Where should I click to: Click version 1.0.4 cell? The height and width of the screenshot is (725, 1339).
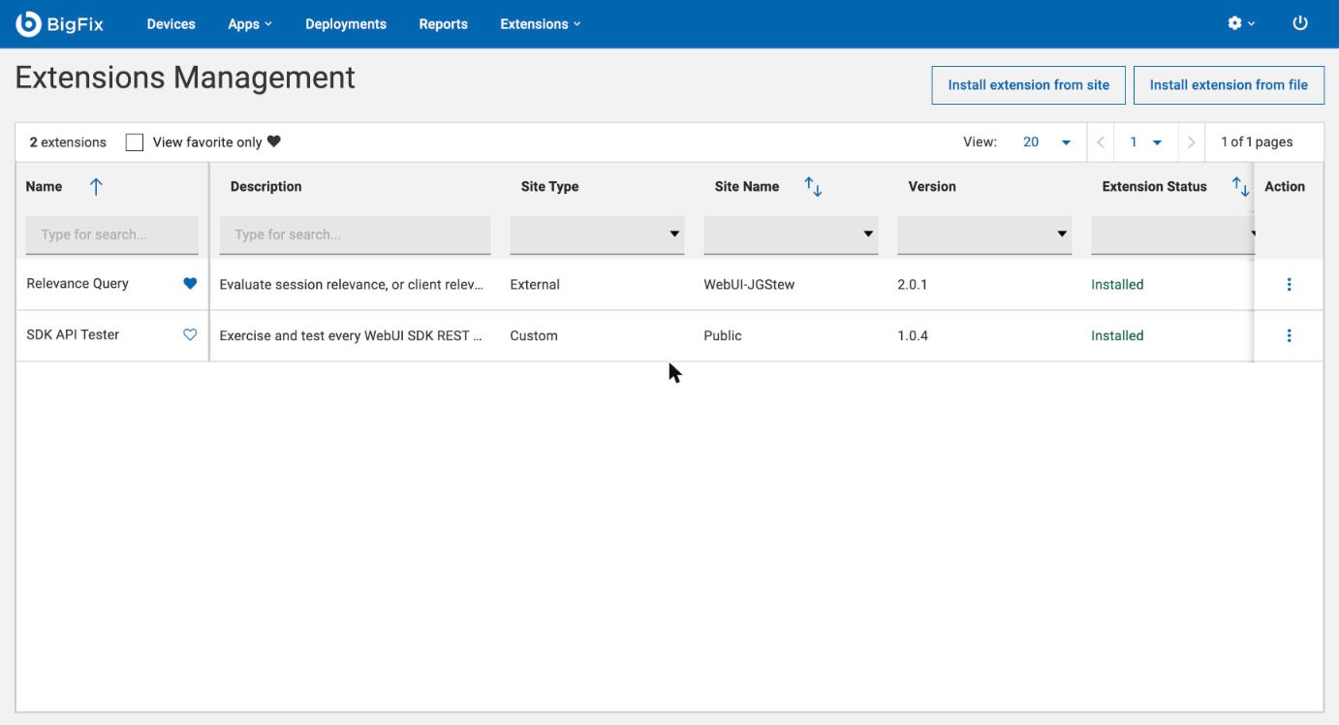coord(914,336)
